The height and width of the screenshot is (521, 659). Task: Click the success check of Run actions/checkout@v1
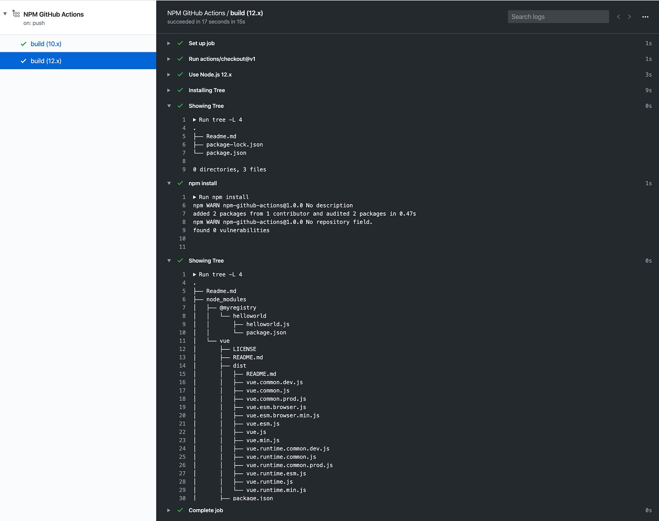(x=180, y=59)
